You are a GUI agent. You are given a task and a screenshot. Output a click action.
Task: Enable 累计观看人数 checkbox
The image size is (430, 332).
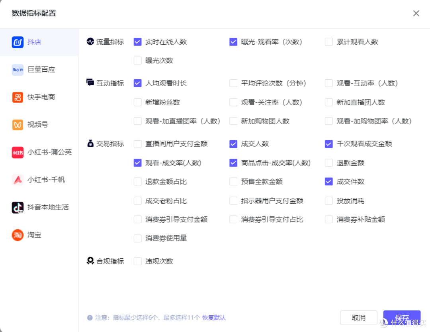[x=329, y=42]
